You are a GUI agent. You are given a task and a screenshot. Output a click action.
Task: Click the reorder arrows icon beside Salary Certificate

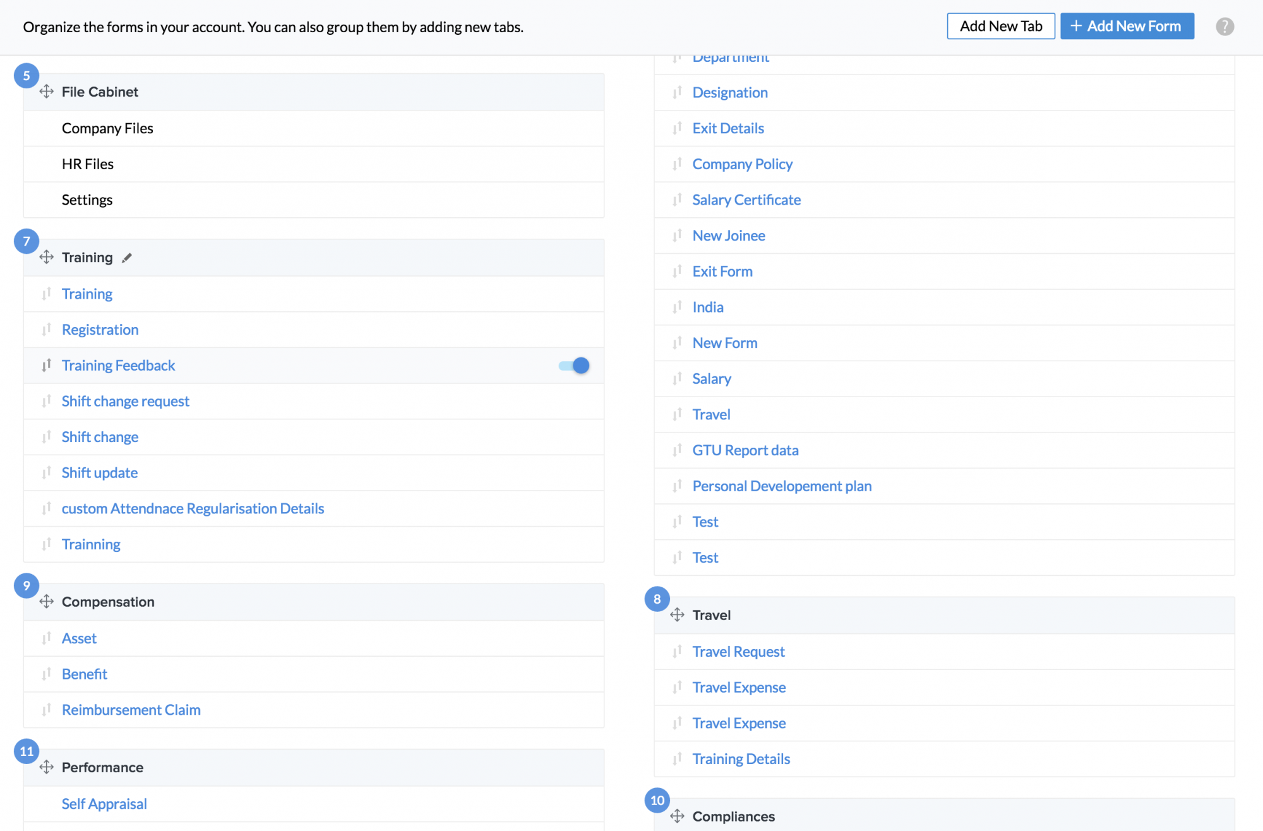677,200
